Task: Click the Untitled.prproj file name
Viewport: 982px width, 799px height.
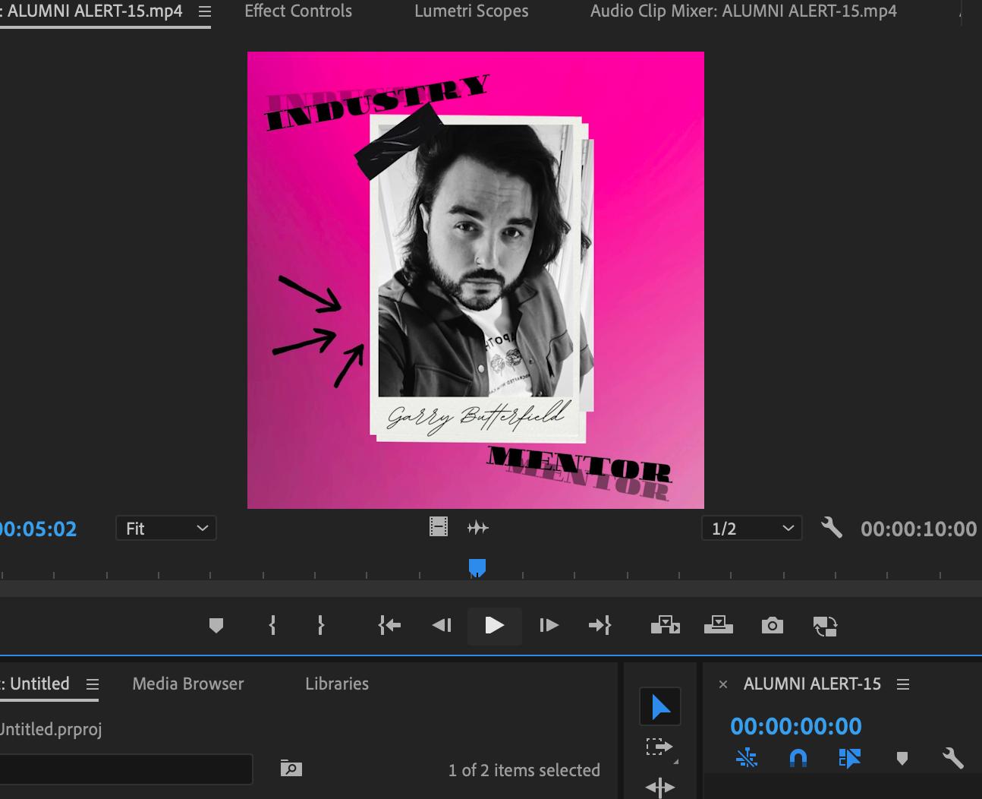Action: click(51, 729)
